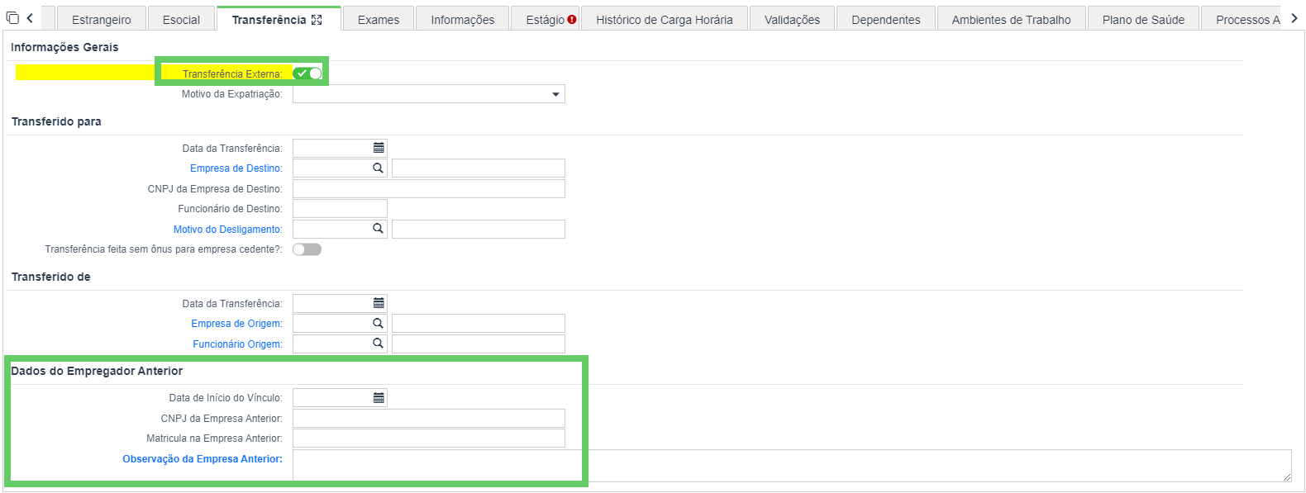Click expand icon beside Transferência tab title

pos(317,20)
